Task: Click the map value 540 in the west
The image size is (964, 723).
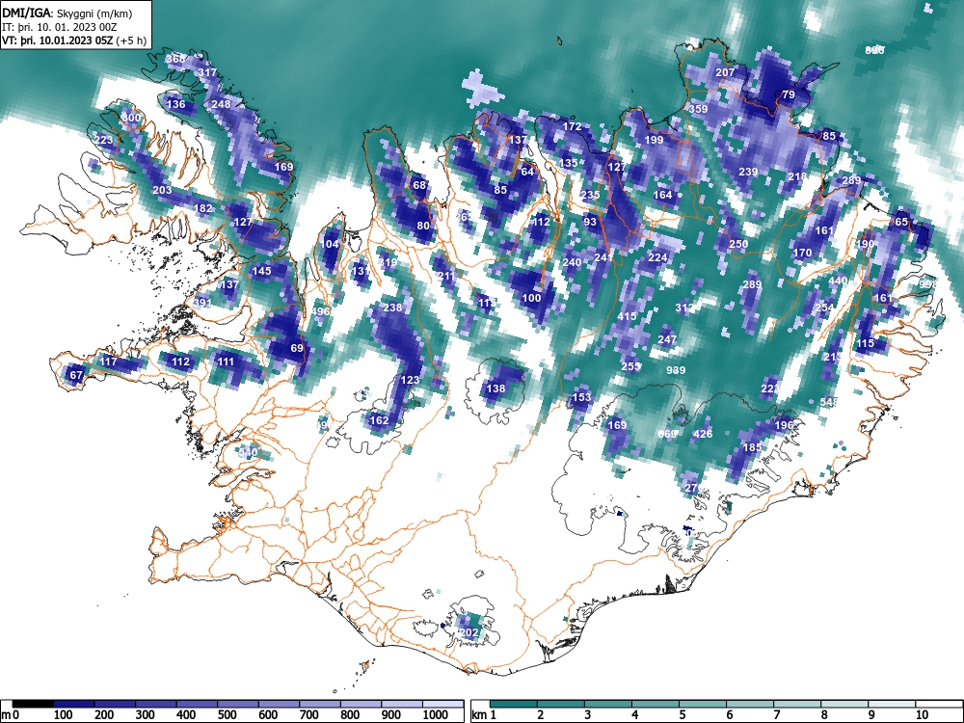Action: point(248,452)
